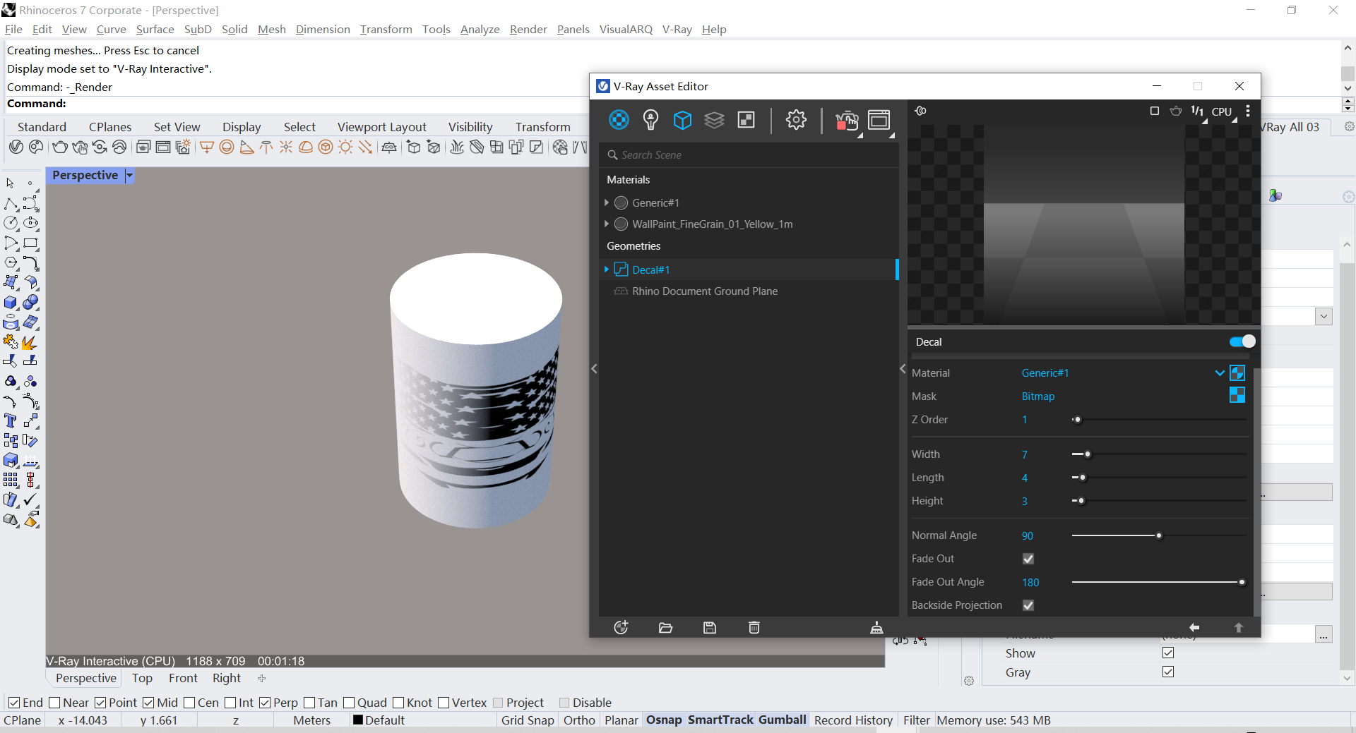Open Render Elements layers icon
The image size is (1356, 733).
pyautogui.click(x=714, y=120)
